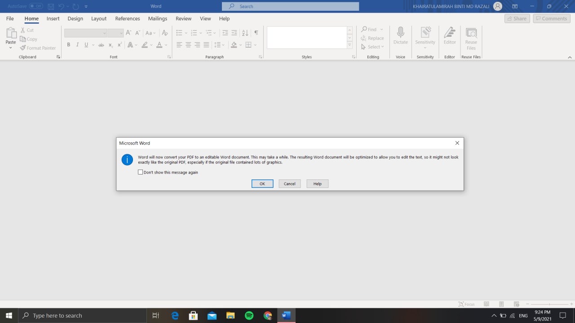Open the font name dropdown
Viewport: 575px width, 323px height.
click(104, 33)
